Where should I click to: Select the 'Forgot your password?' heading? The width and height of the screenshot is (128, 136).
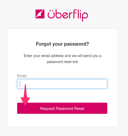click(62, 44)
